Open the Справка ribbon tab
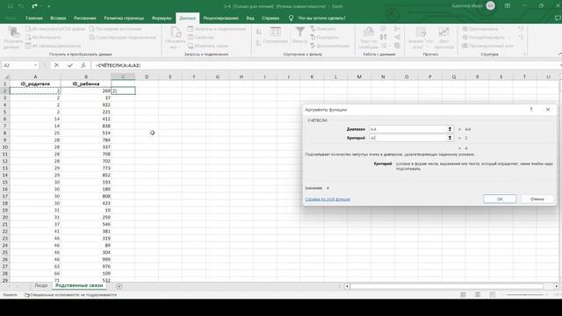 270,18
